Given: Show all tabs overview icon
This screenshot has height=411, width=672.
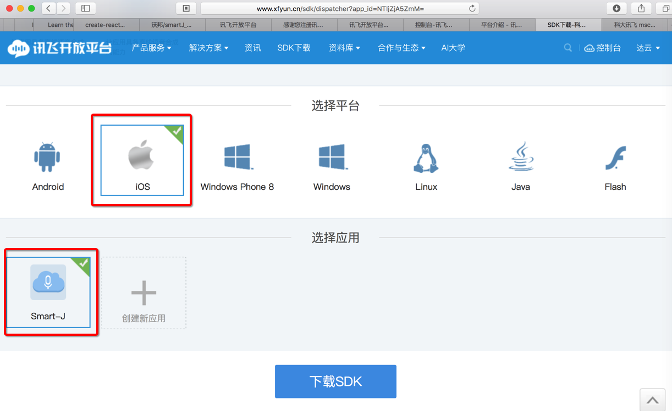Looking at the screenshot, I should tap(665, 8).
